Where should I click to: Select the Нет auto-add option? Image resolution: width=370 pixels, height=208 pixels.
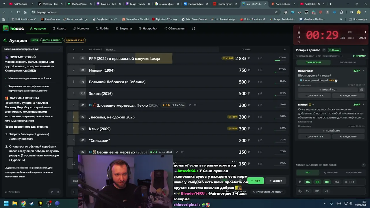308,172
